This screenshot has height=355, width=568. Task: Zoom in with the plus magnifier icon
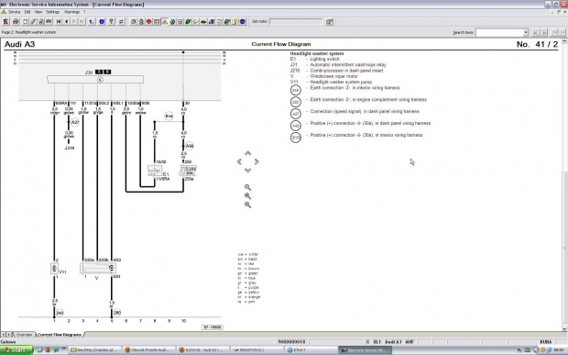click(x=247, y=196)
